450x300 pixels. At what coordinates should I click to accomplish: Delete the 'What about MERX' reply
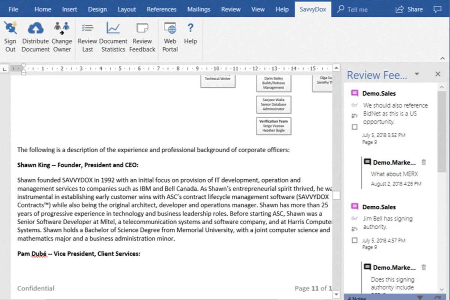tap(424, 162)
